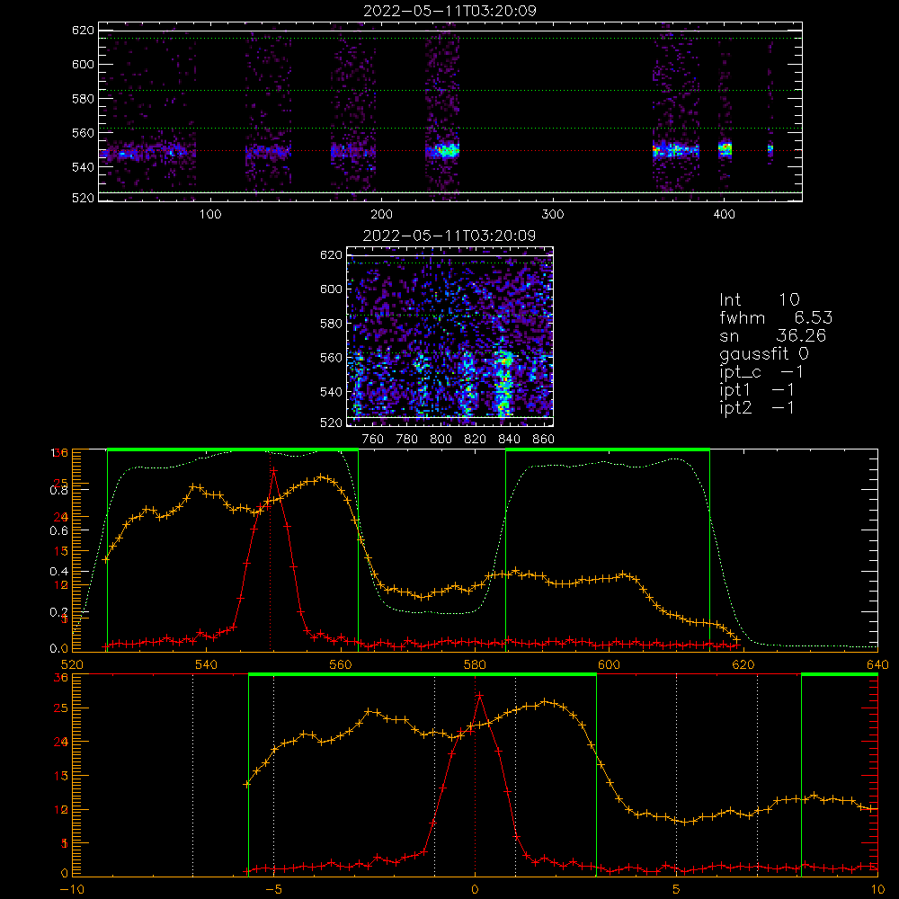
Task: Click the top plot title 2022-05-11T03:20:09
Action: click(450, 11)
